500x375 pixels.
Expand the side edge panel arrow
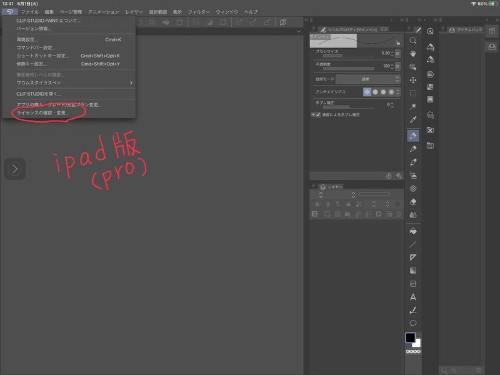coord(14,169)
